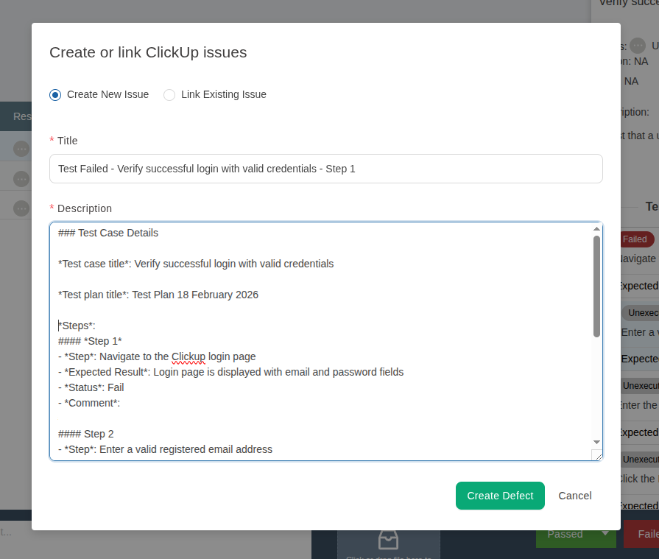Click the misspelled word Clickup in description
The width and height of the screenshot is (659, 559).
pyautogui.click(x=188, y=356)
